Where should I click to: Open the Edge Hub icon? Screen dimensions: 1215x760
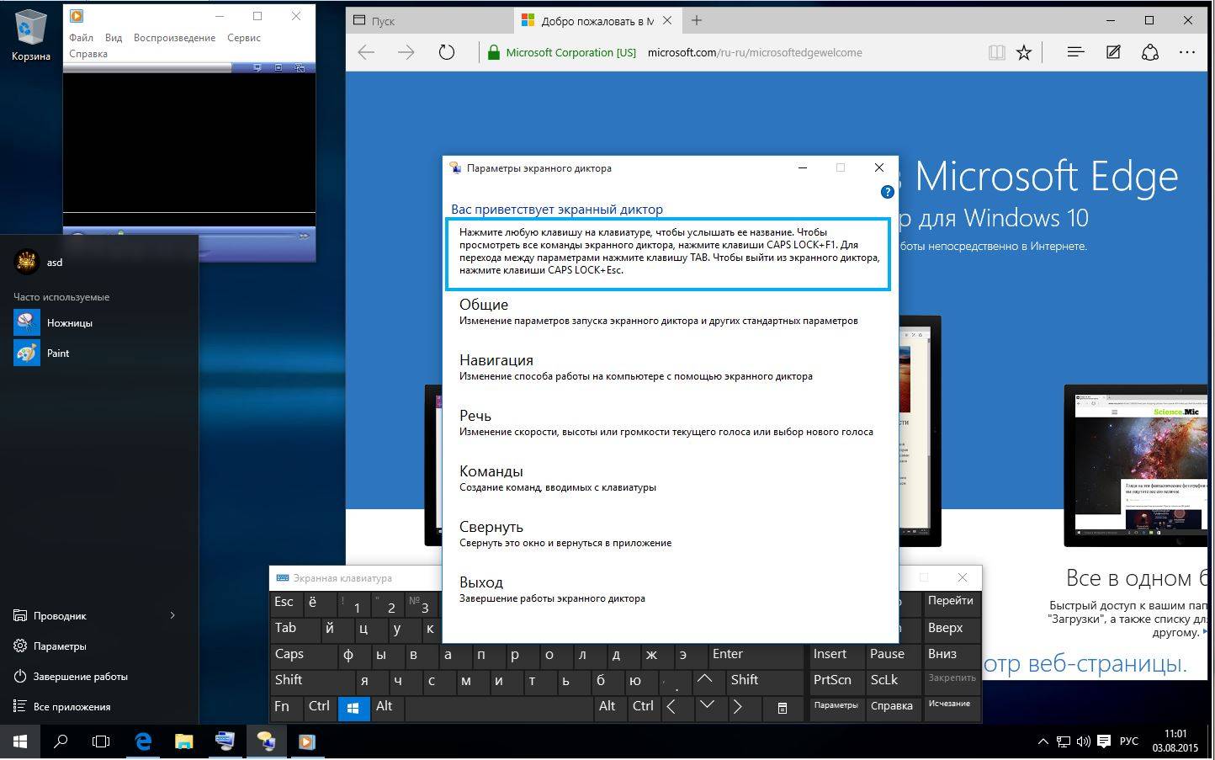coord(1075,52)
